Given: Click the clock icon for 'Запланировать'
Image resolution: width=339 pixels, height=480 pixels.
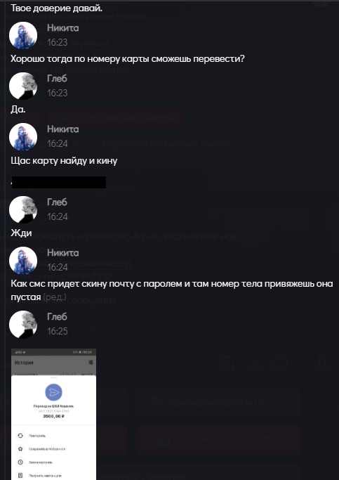Looking at the screenshot, I should pos(20,462).
